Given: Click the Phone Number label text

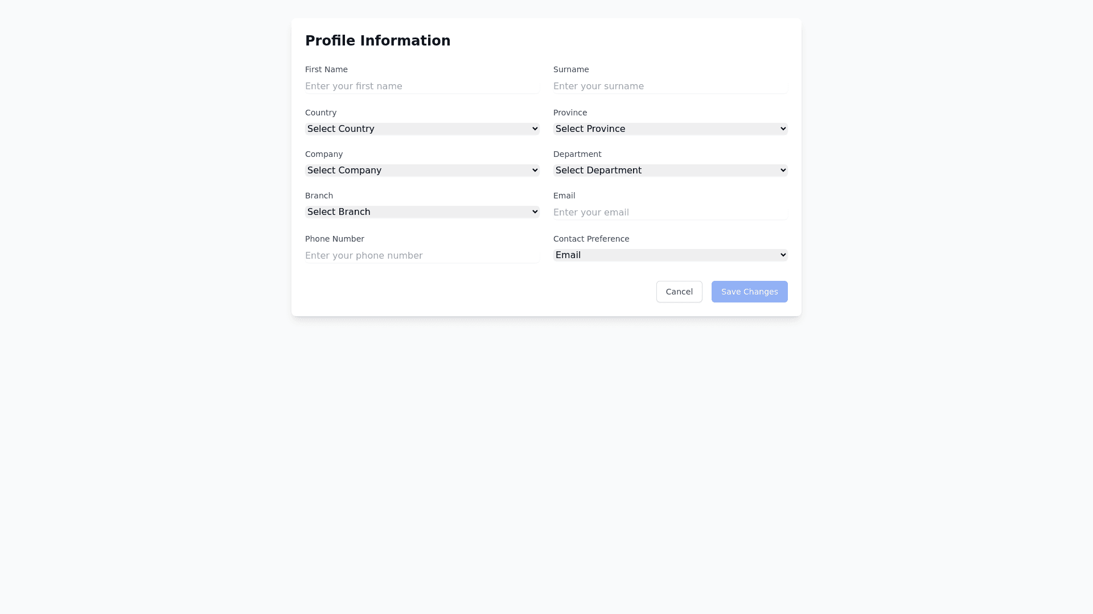Looking at the screenshot, I should pos(334,239).
